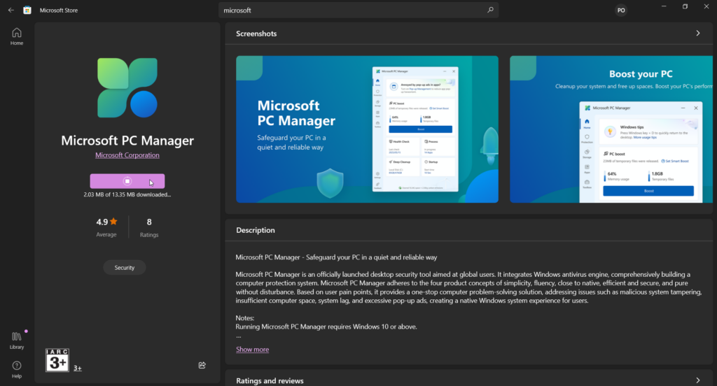Image resolution: width=717 pixels, height=386 pixels.
Task: Click the Description section heading
Action: click(x=255, y=230)
